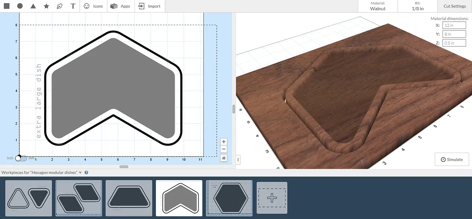Toggle inch/mm unit switch
The width and height of the screenshot is (472, 219).
21,158
